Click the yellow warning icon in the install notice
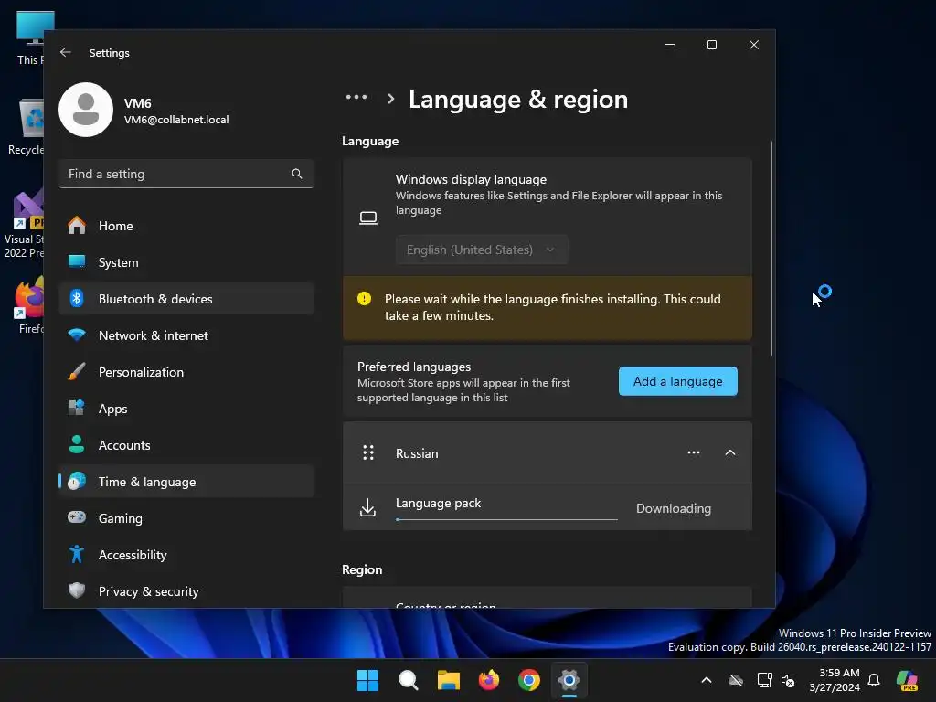The image size is (936, 702). coord(364,299)
